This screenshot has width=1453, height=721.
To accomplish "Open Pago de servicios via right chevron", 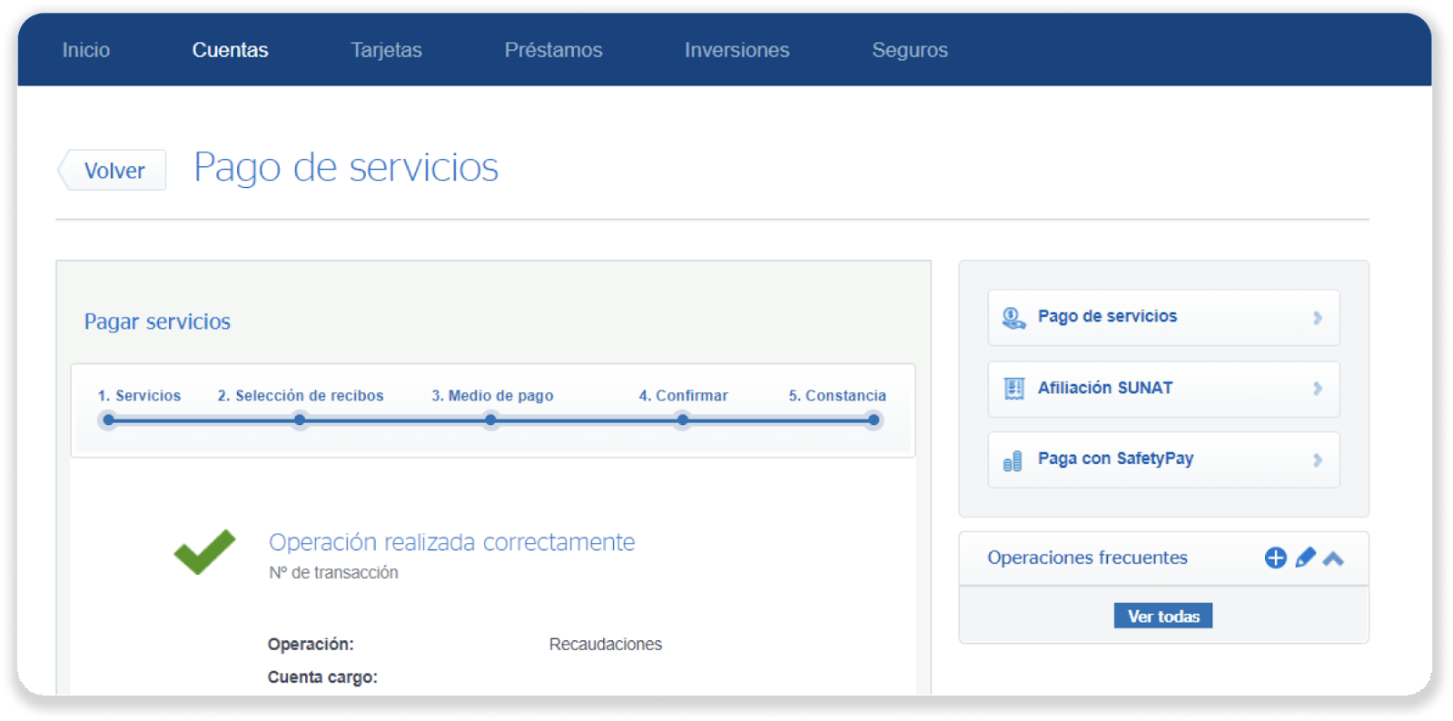I will coord(1317,318).
